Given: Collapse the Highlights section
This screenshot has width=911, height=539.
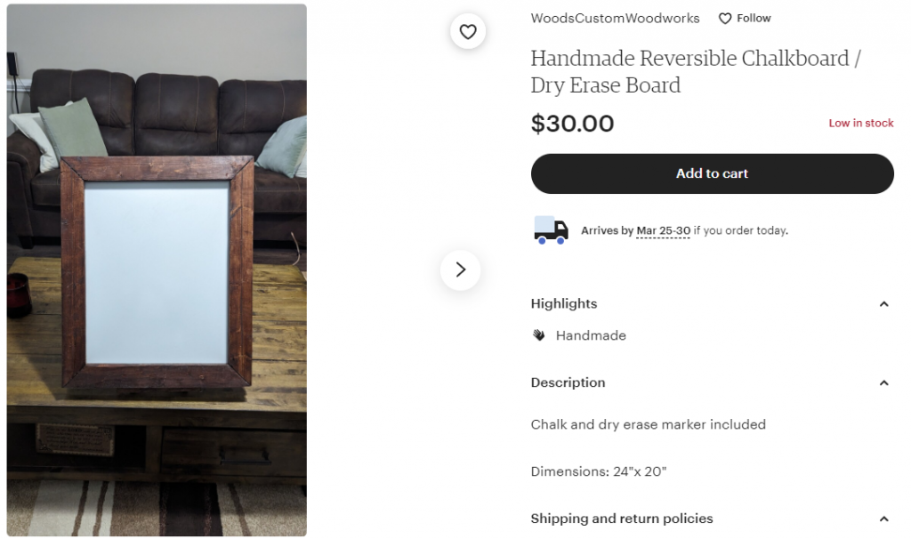Looking at the screenshot, I should click(884, 303).
